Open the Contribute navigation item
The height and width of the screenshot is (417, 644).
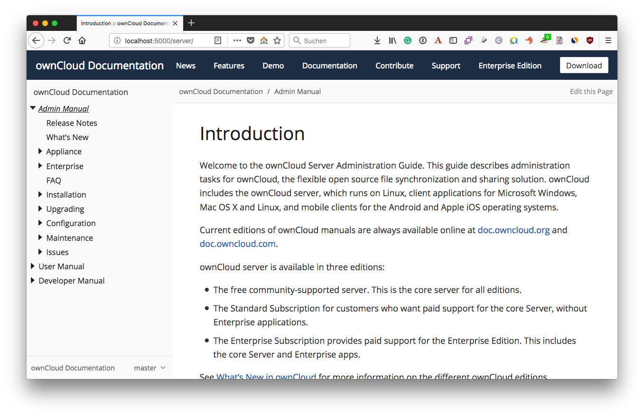[x=394, y=66]
